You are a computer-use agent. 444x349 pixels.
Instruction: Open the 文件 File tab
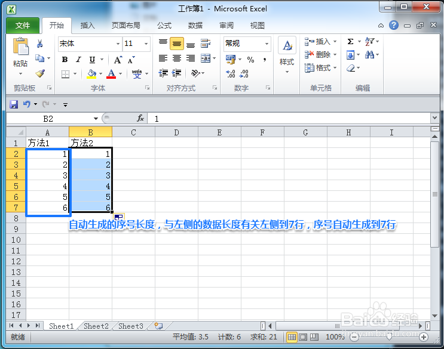point(22,26)
